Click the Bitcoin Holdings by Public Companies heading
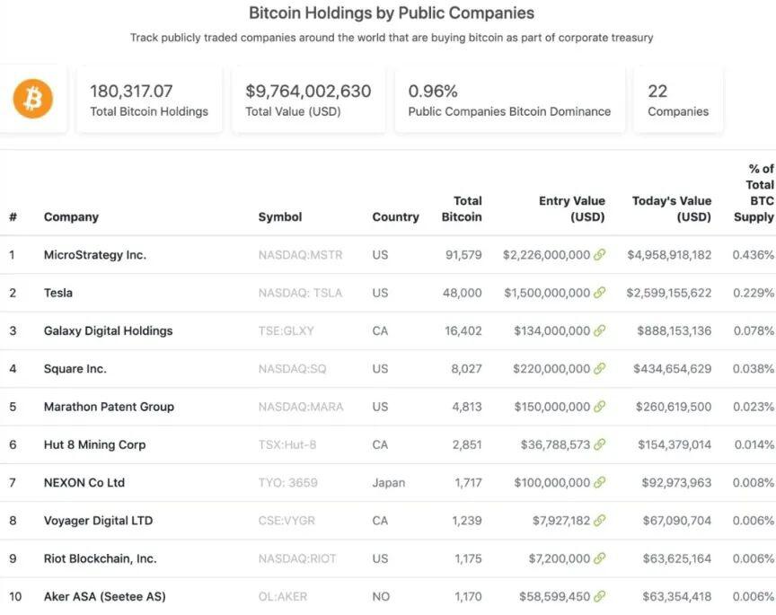The image size is (776, 615). click(x=392, y=13)
